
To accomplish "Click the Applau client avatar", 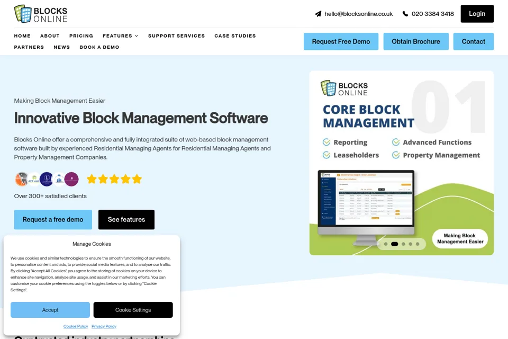I will coord(34,179).
